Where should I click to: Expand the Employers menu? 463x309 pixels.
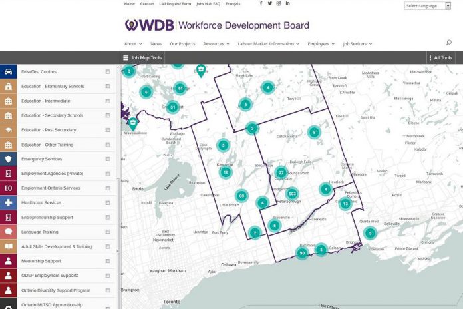tap(321, 44)
